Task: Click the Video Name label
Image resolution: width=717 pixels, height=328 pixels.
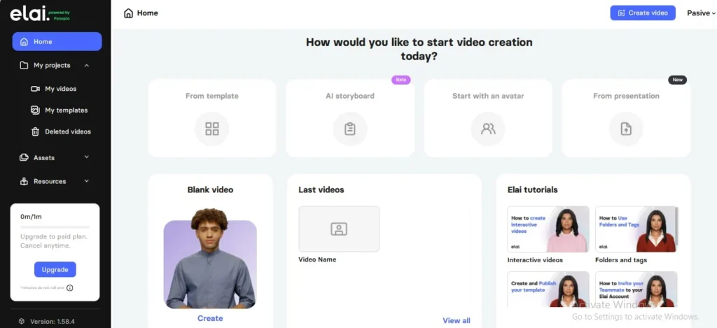Action: [x=317, y=259]
